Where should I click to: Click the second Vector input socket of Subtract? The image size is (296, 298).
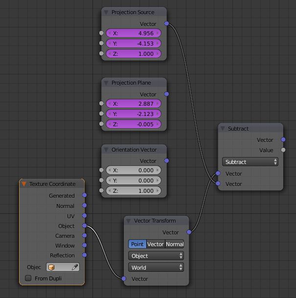point(218,183)
